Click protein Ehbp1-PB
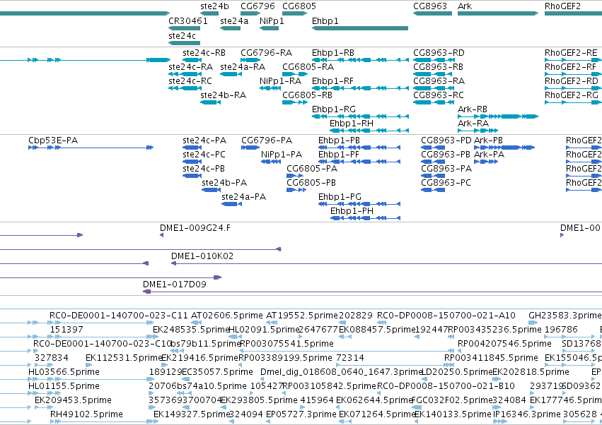Viewport: 602px width, 425px height. pyautogui.click(x=339, y=140)
